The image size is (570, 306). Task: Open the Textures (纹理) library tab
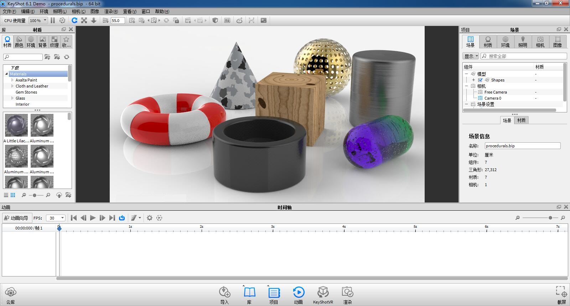tap(54, 42)
